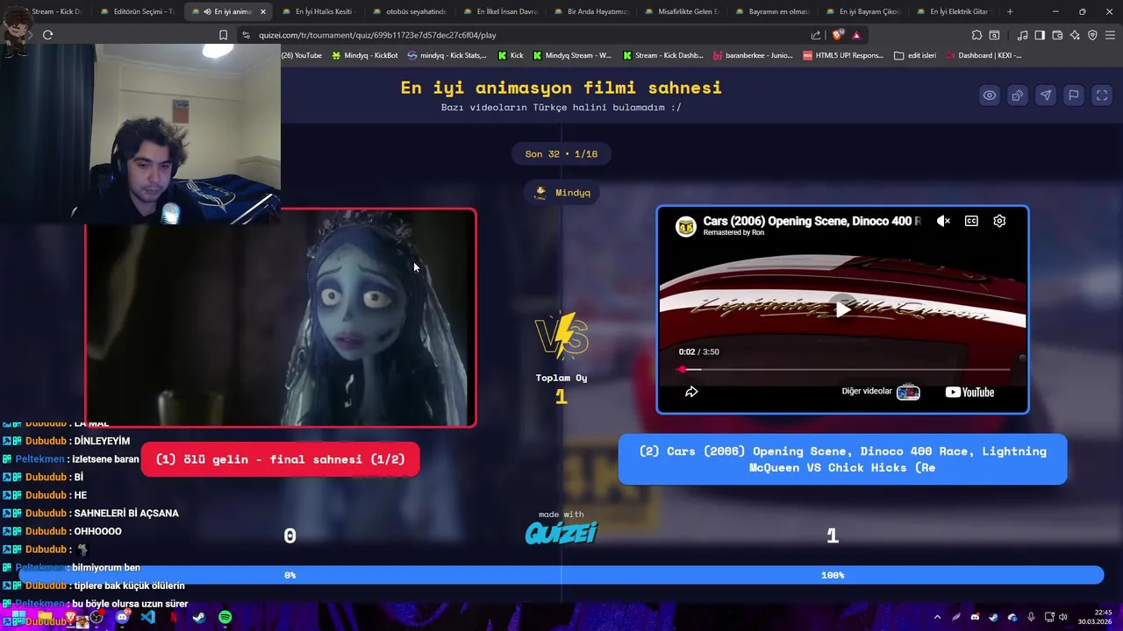Enter fullscreen with the quiz header fullscreen icon
Image resolution: width=1123 pixels, height=631 pixels.
click(1101, 96)
